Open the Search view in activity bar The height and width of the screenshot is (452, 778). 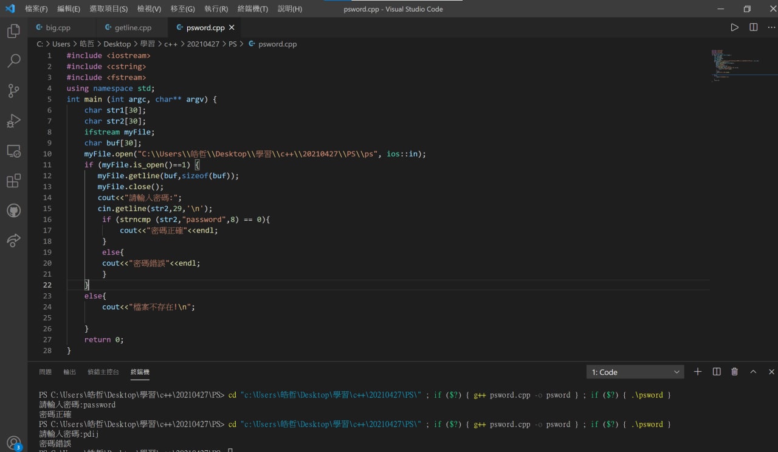coord(13,61)
